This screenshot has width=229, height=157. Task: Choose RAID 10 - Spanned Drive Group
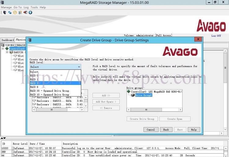[x=55, y=94]
